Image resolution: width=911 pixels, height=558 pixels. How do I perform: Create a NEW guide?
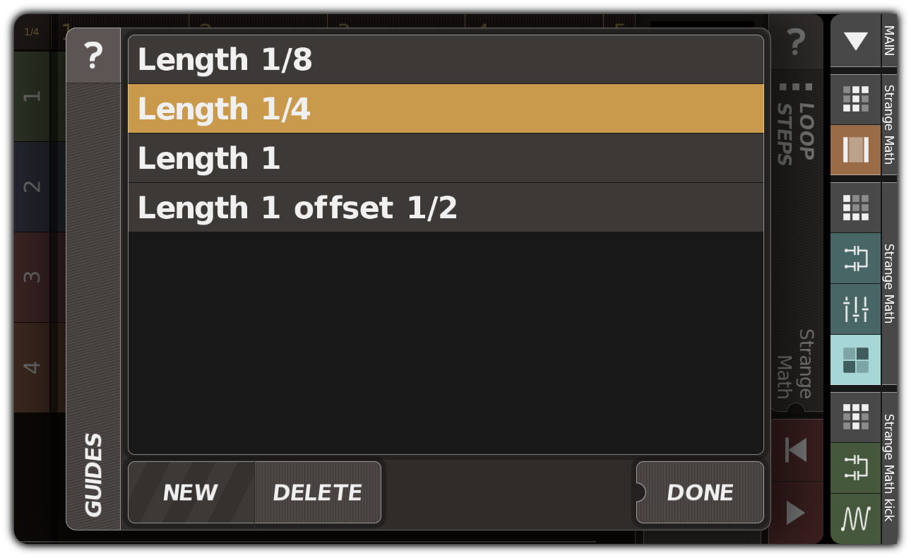pos(191,492)
